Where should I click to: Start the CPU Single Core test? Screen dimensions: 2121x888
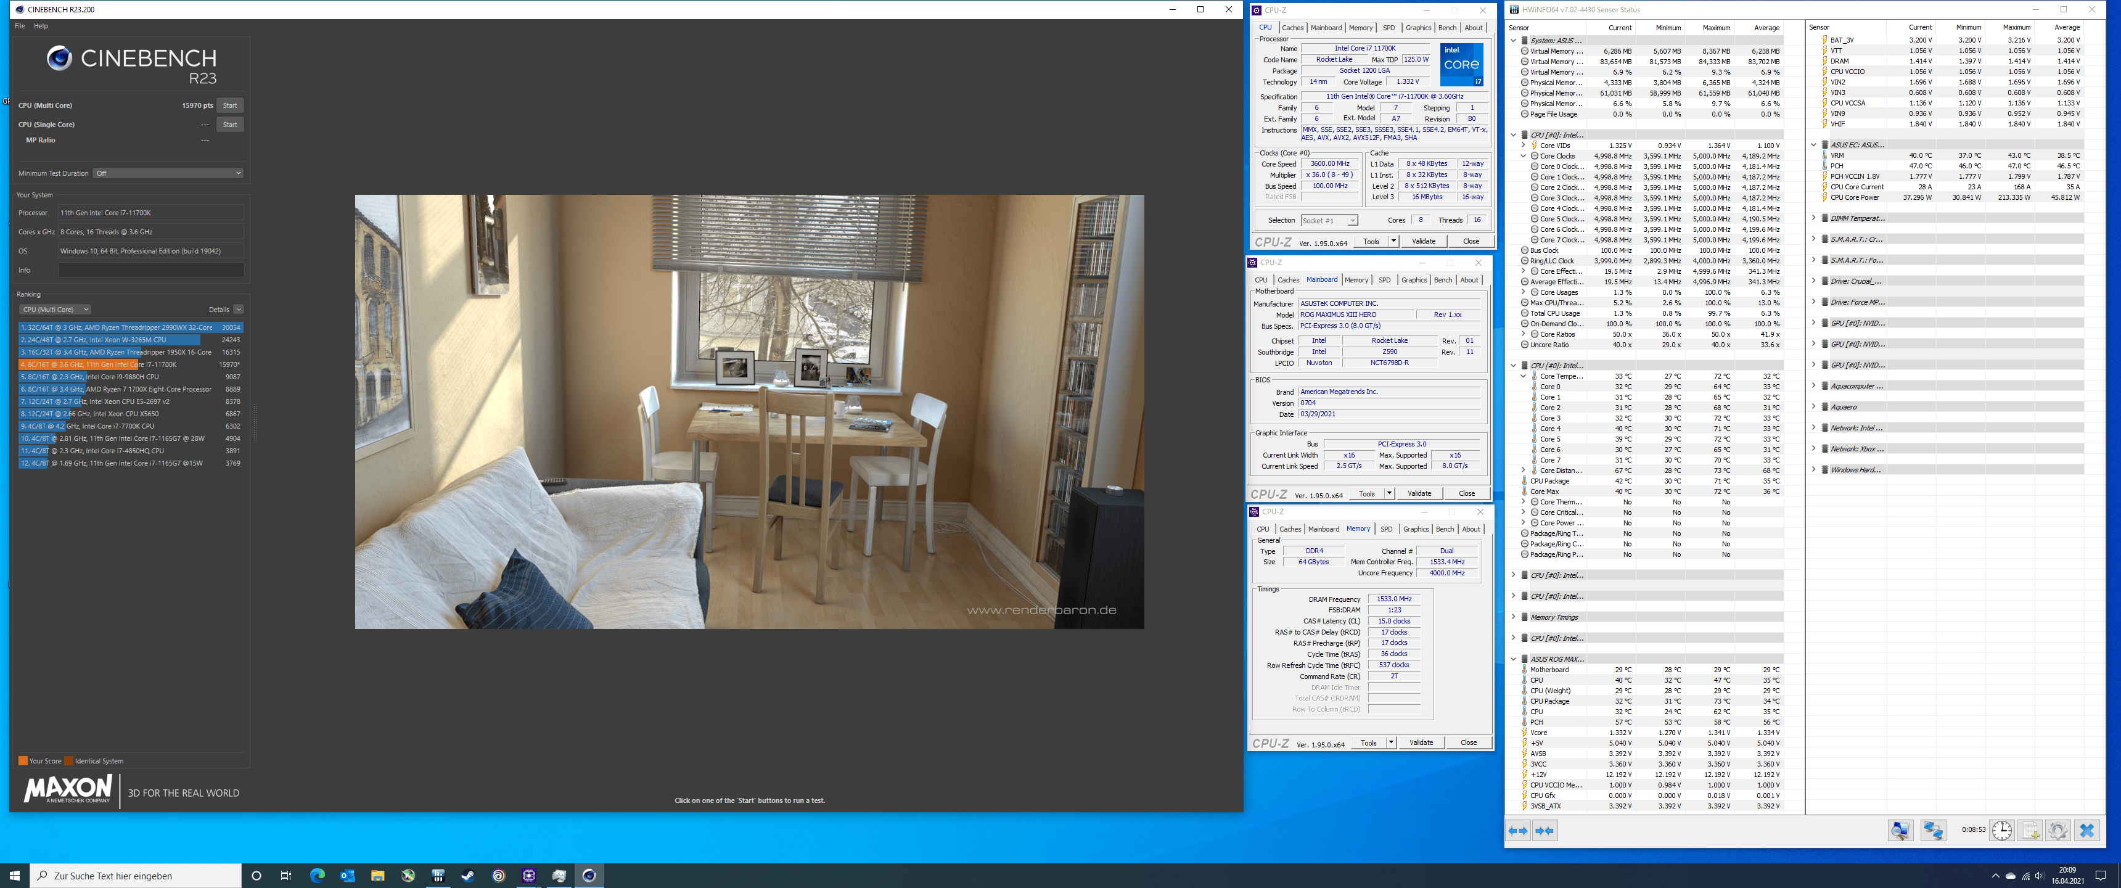tap(230, 125)
